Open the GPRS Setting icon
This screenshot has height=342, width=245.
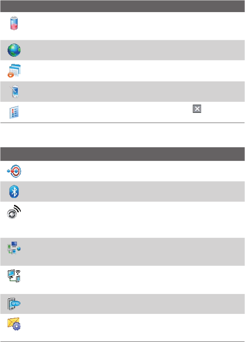coord(14,304)
